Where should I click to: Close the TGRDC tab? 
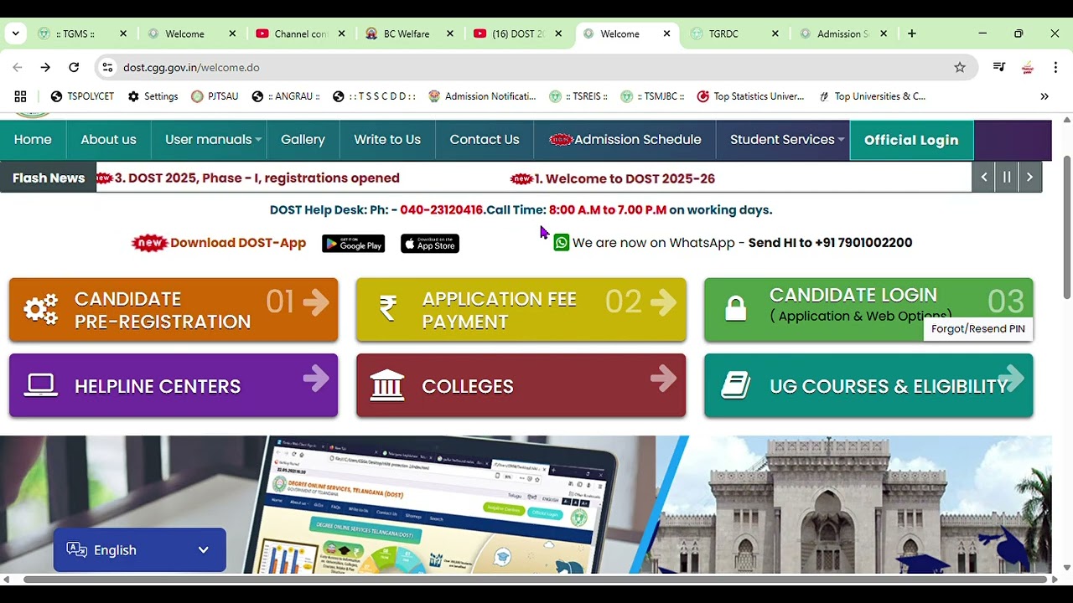(775, 33)
